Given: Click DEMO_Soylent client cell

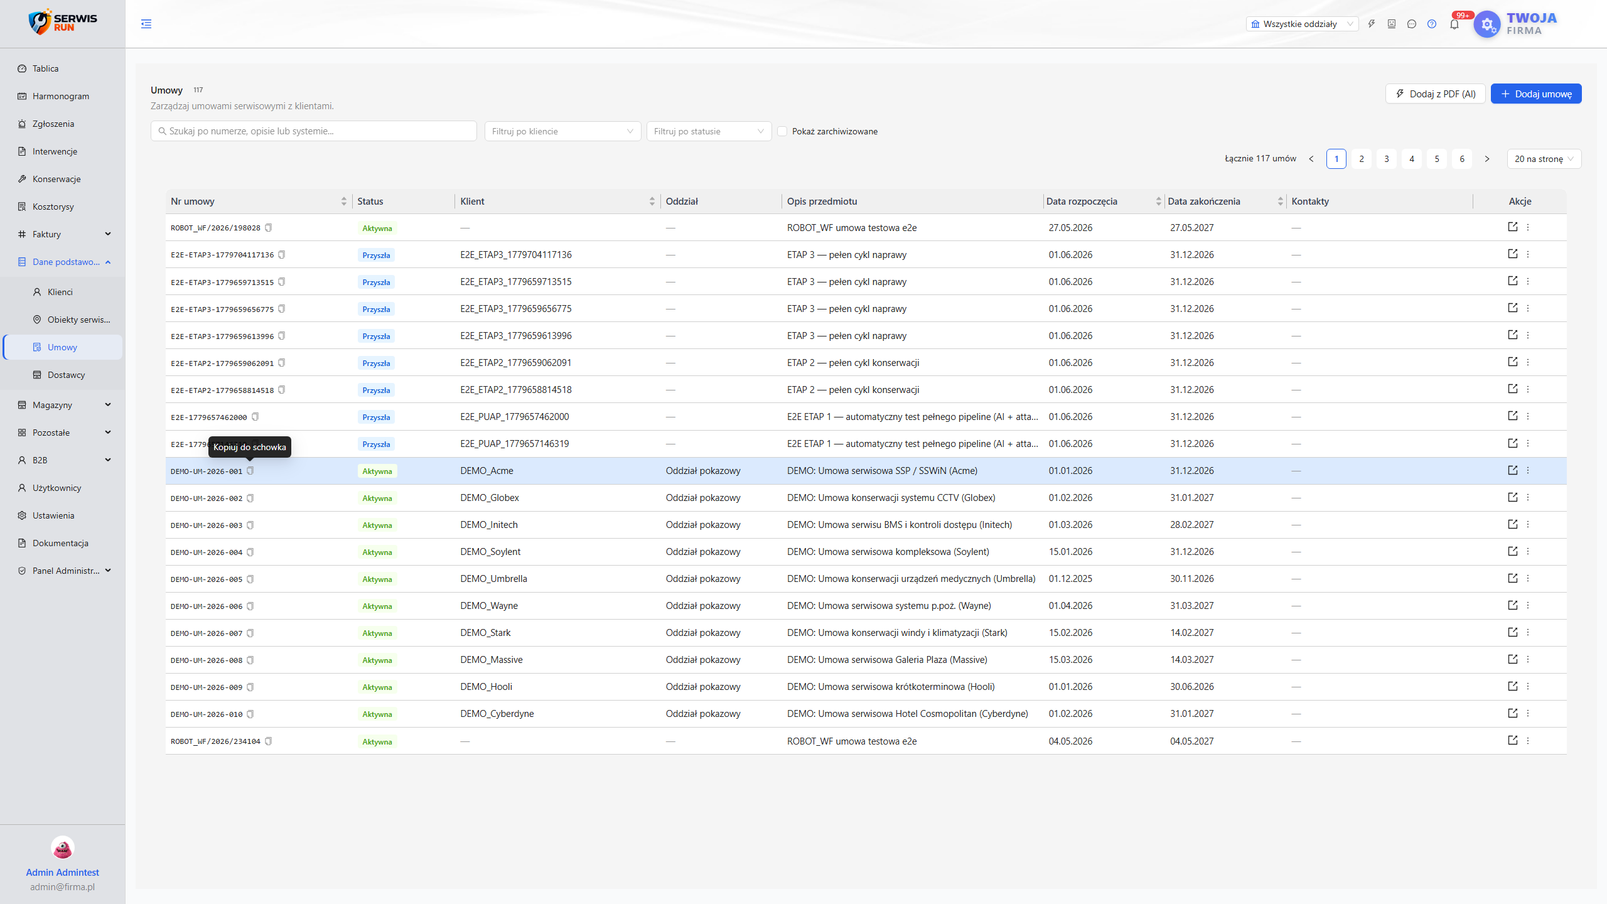Looking at the screenshot, I should (x=490, y=552).
